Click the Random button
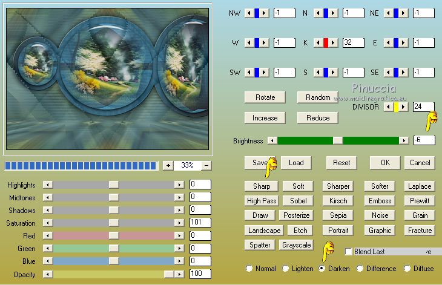Image resolution: width=442 pixels, height=285 pixels. point(318,97)
